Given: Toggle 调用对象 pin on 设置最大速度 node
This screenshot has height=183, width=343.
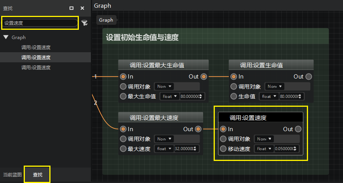Looking at the screenshot, I should [123, 139].
